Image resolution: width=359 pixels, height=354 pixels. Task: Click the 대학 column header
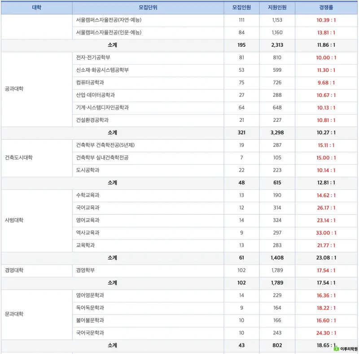point(37,8)
